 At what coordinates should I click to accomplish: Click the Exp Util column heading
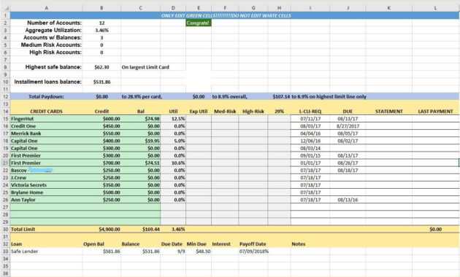199,112
